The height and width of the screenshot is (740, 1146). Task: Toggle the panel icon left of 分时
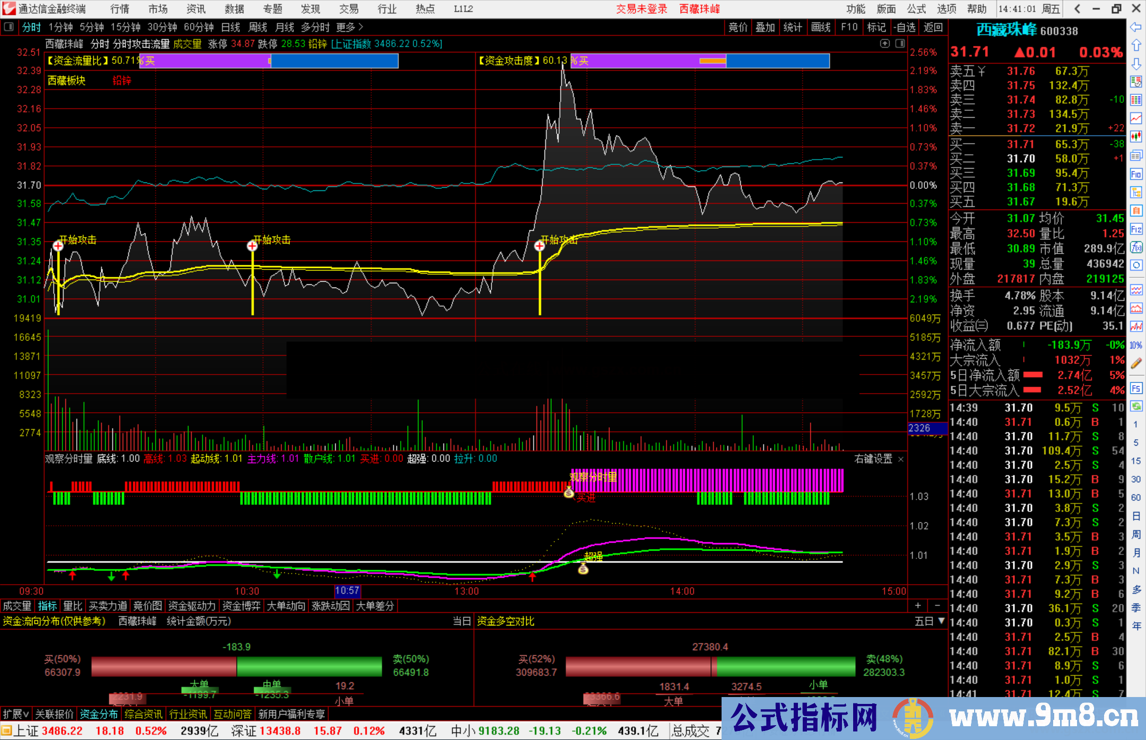coord(9,27)
